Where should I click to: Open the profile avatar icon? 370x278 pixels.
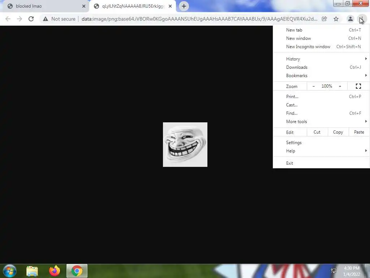350,19
